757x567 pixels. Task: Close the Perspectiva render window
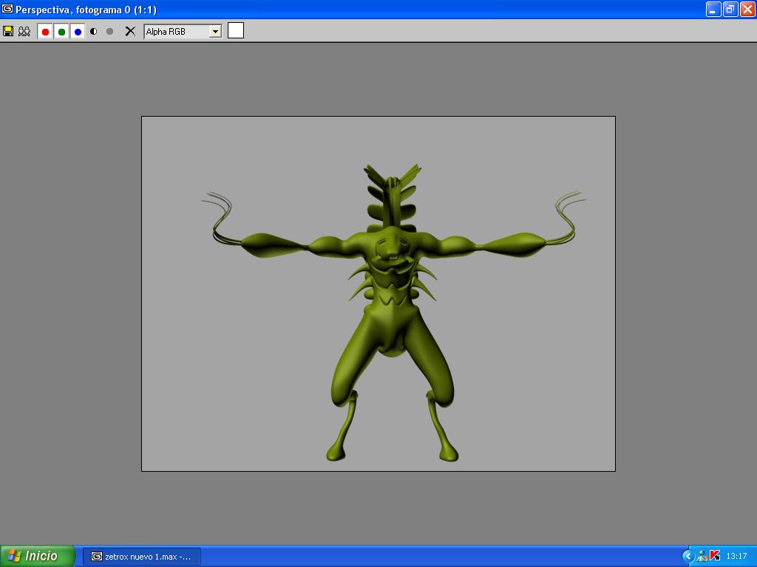click(747, 9)
